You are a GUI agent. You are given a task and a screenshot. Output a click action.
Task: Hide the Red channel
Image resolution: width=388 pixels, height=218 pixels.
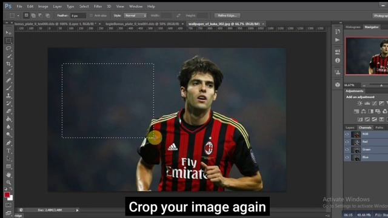[x=347, y=142]
